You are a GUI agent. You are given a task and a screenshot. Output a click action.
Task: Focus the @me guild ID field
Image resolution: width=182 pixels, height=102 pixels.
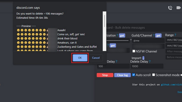[148, 41]
